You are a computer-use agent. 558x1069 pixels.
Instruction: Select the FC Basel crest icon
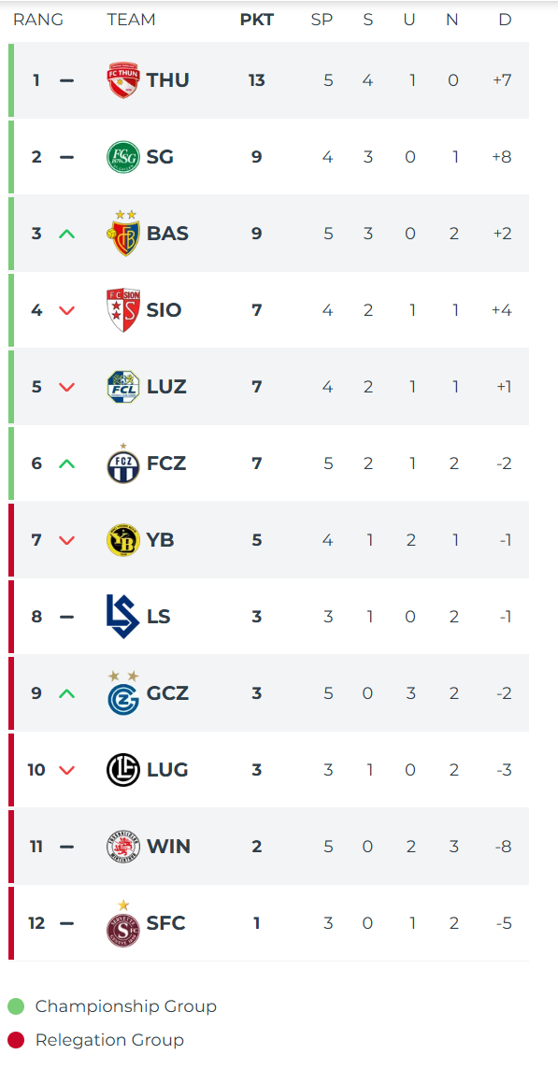[123, 234]
